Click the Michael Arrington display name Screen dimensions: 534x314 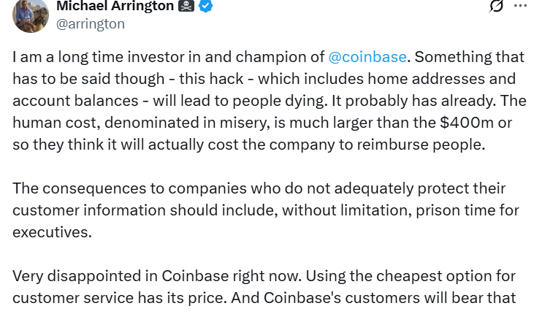click(115, 7)
